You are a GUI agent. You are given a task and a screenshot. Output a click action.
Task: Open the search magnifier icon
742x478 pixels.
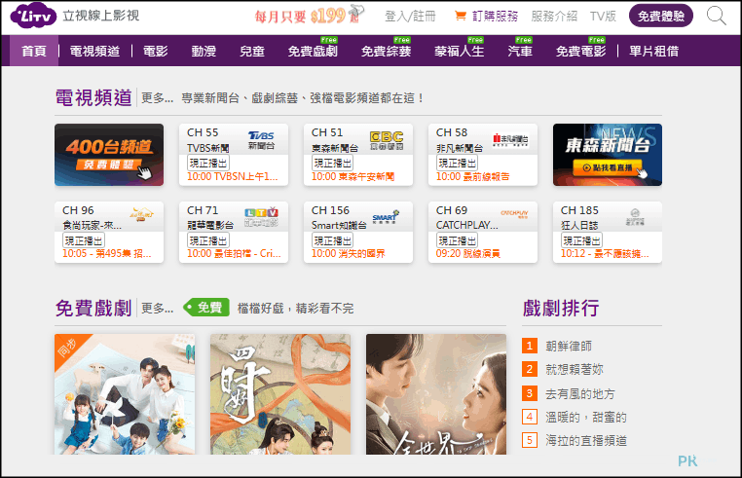click(x=716, y=16)
